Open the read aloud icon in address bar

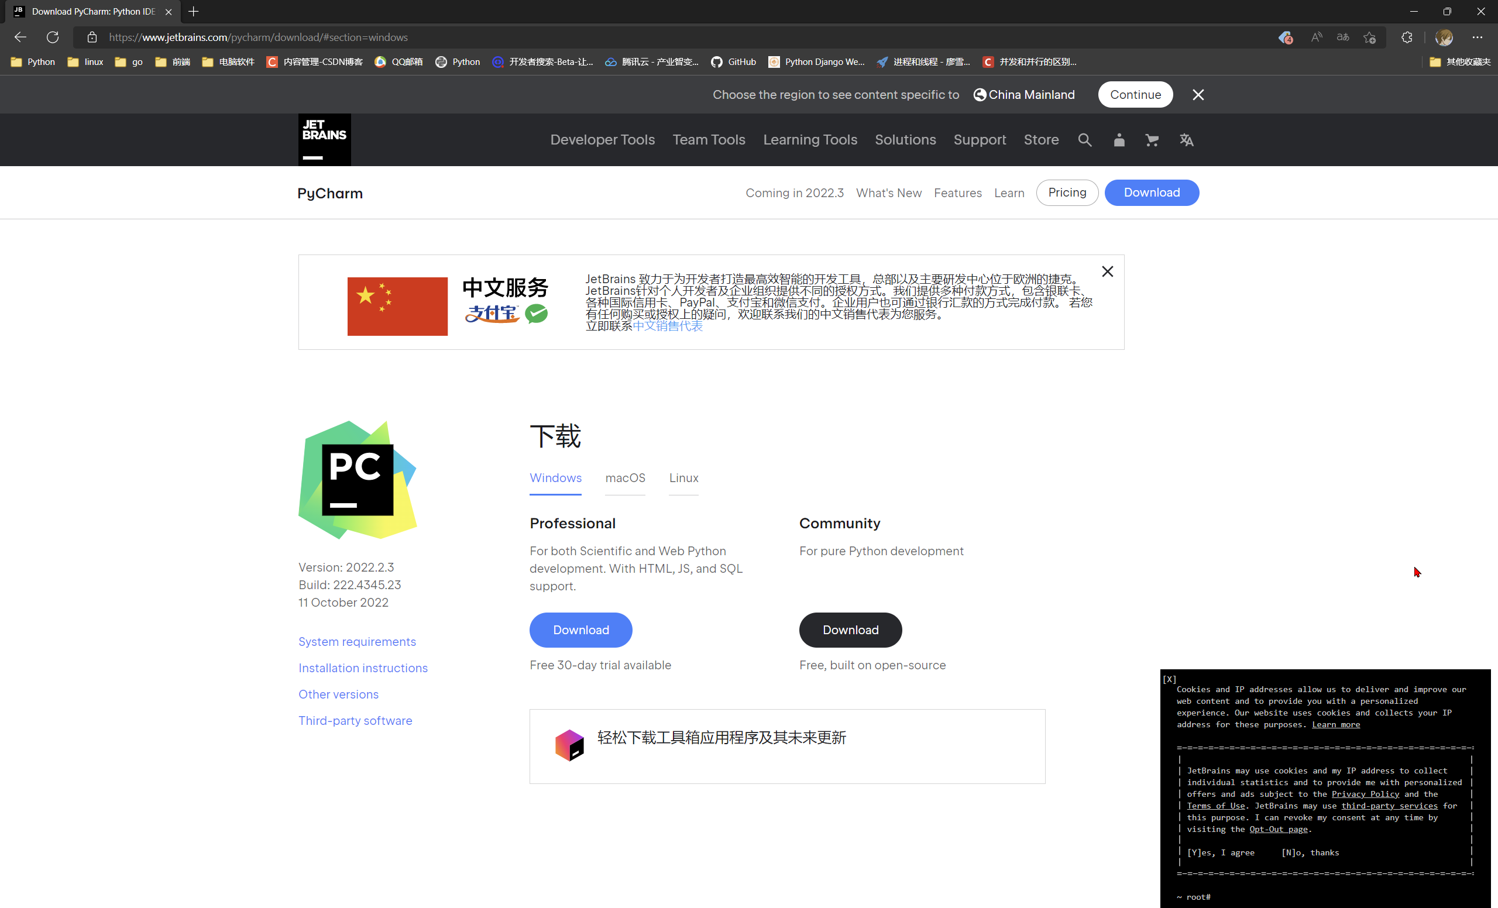pyautogui.click(x=1316, y=37)
